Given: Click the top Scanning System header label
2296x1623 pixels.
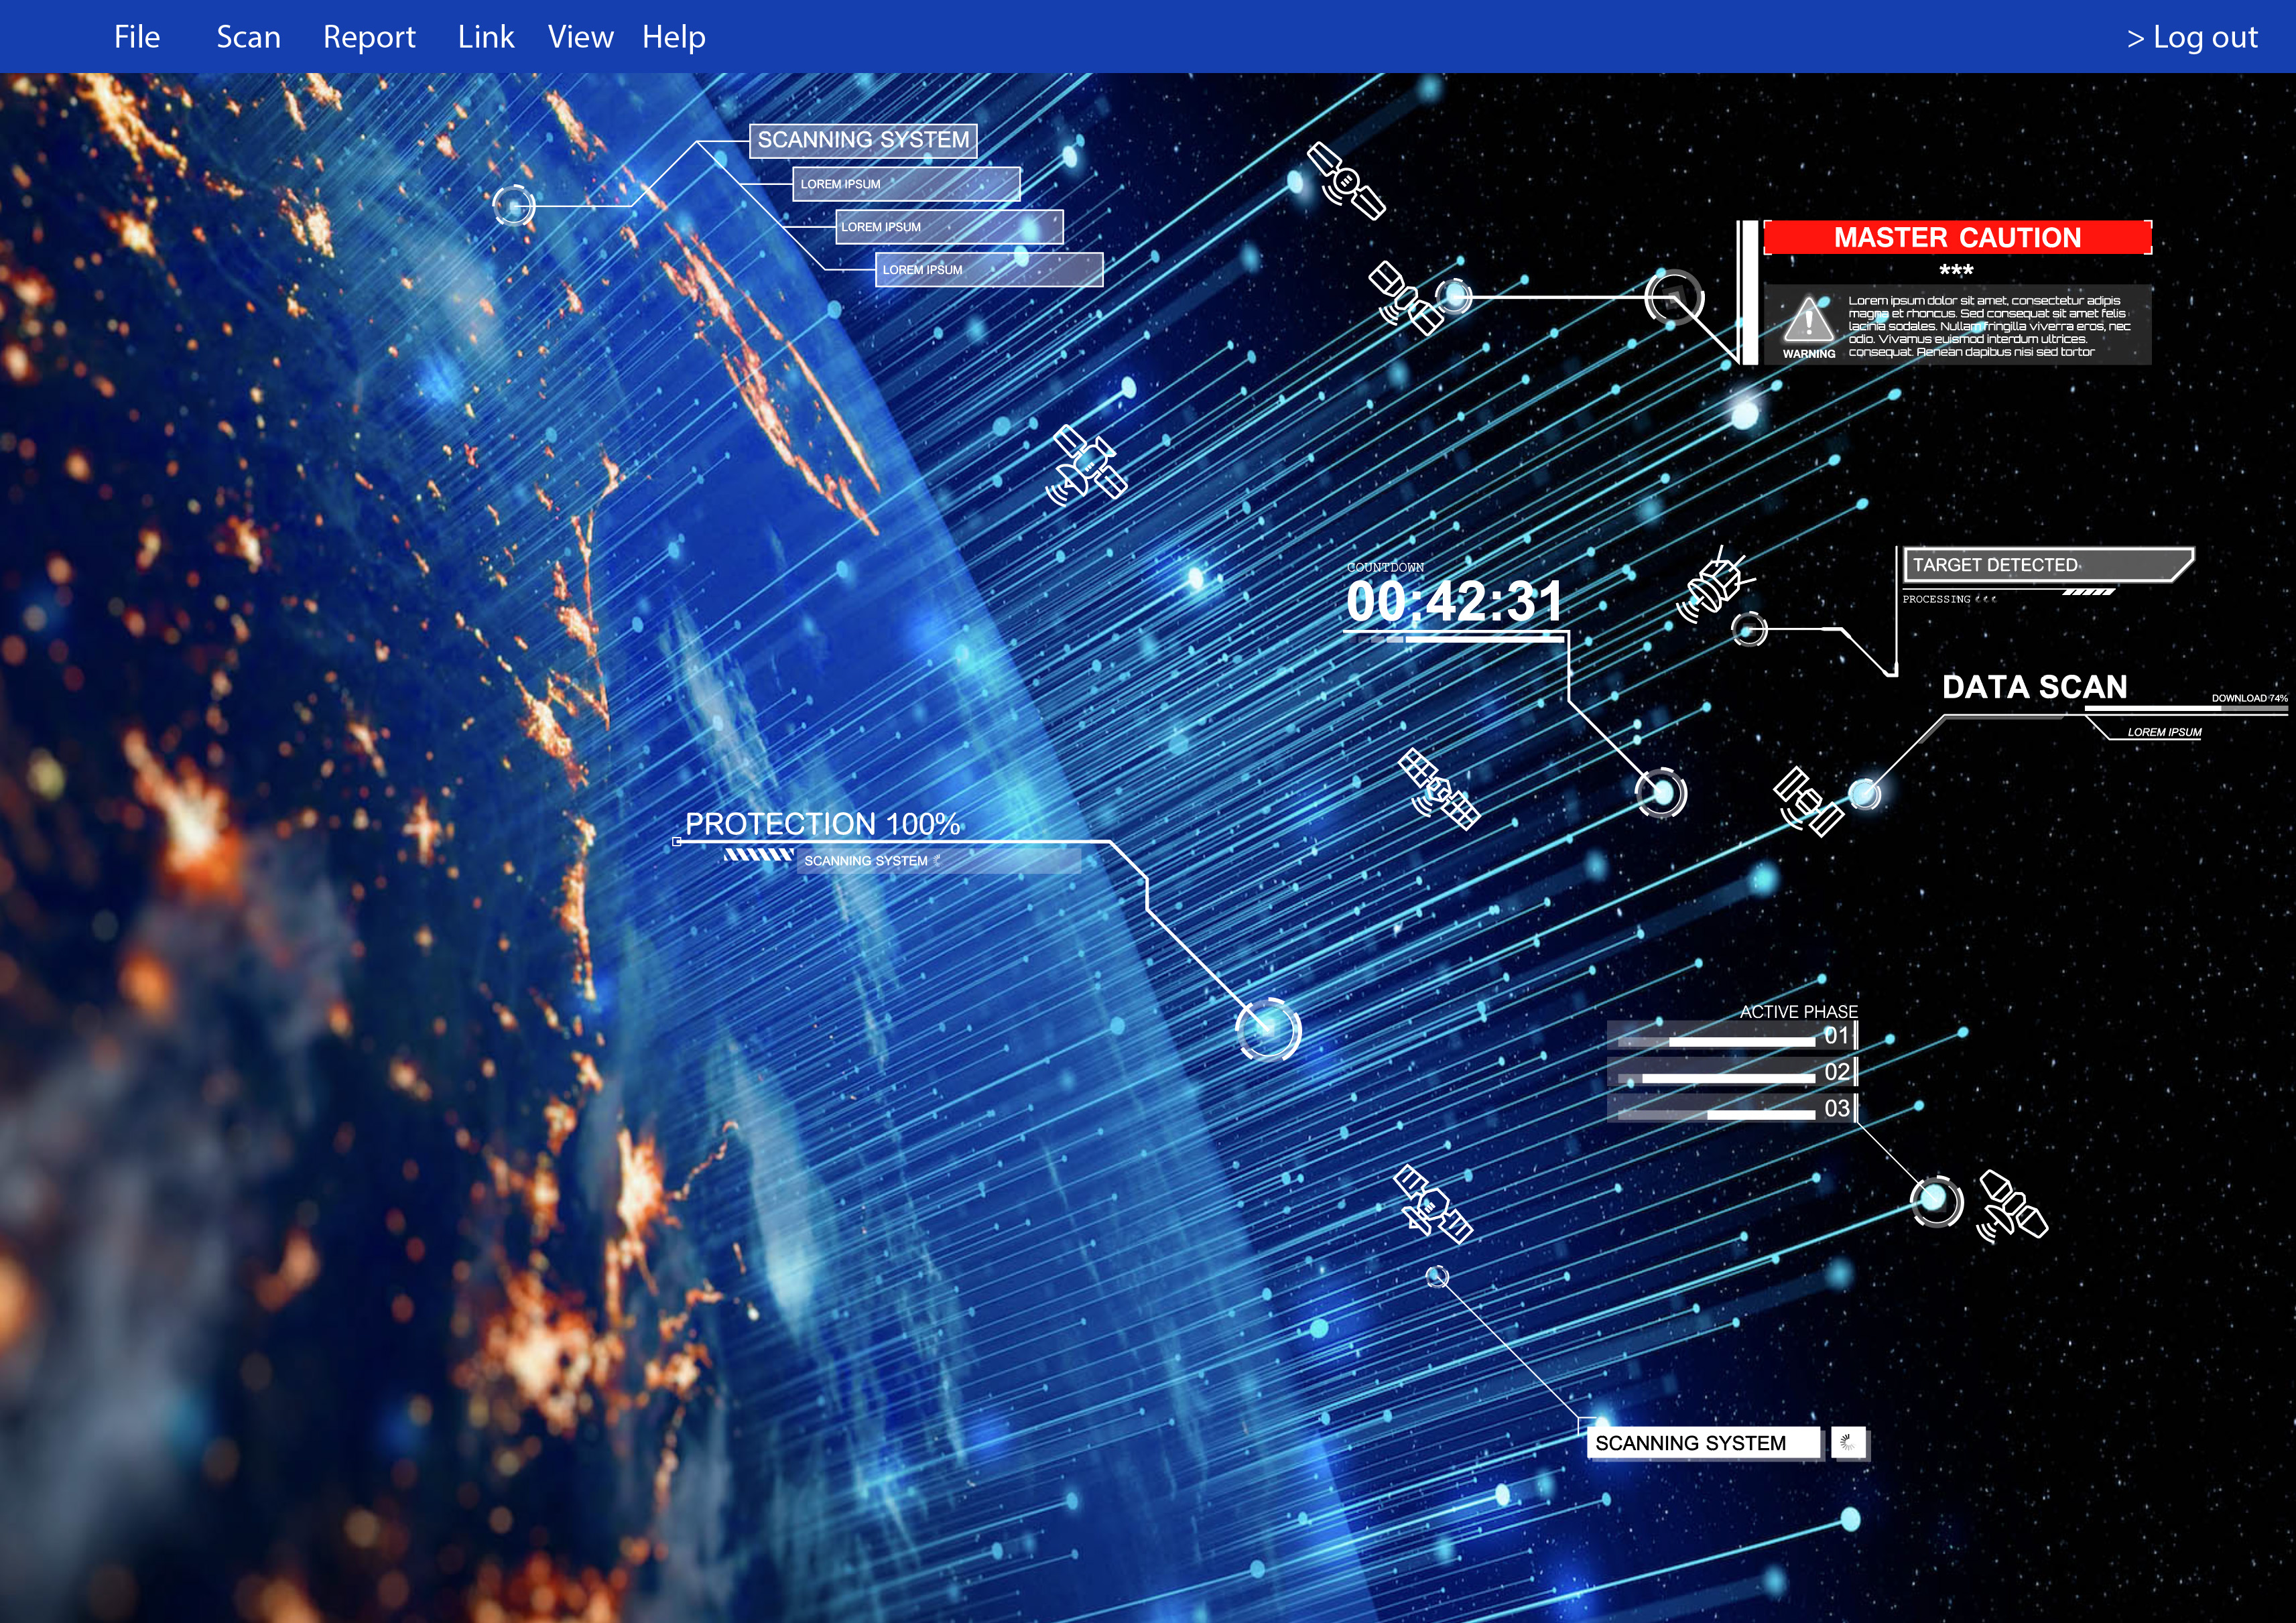Looking at the screenshot, I should click(x=863, y=140).
